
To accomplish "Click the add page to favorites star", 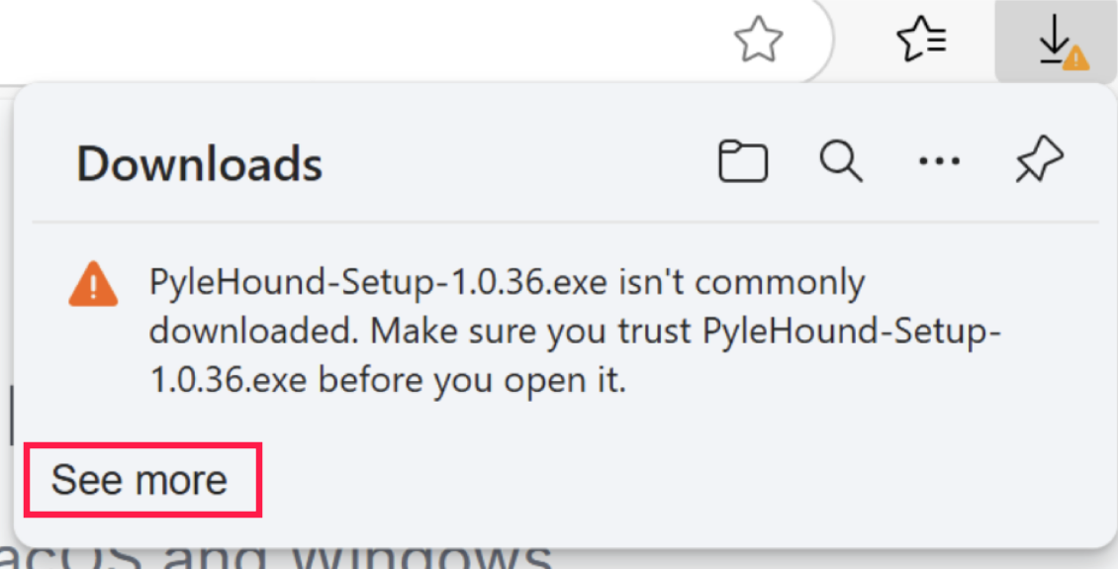I will pos(758,41).
